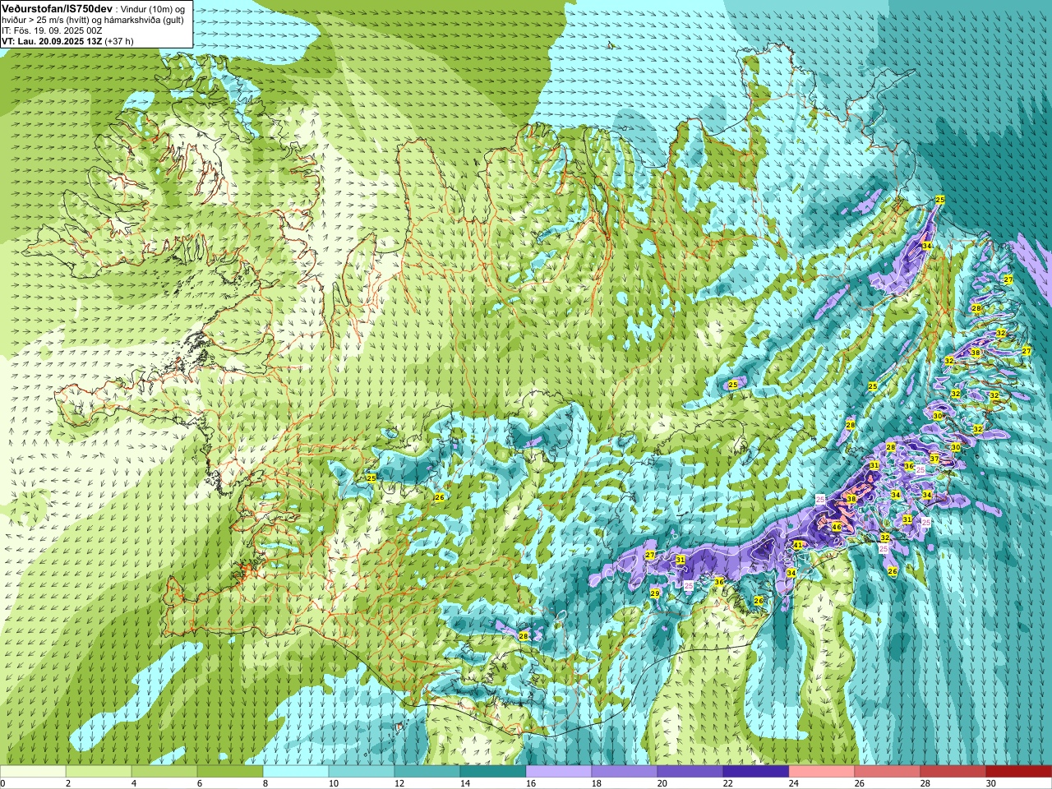Click the dark teal 14–16 m/s legend swatch

tap(493, 772)
